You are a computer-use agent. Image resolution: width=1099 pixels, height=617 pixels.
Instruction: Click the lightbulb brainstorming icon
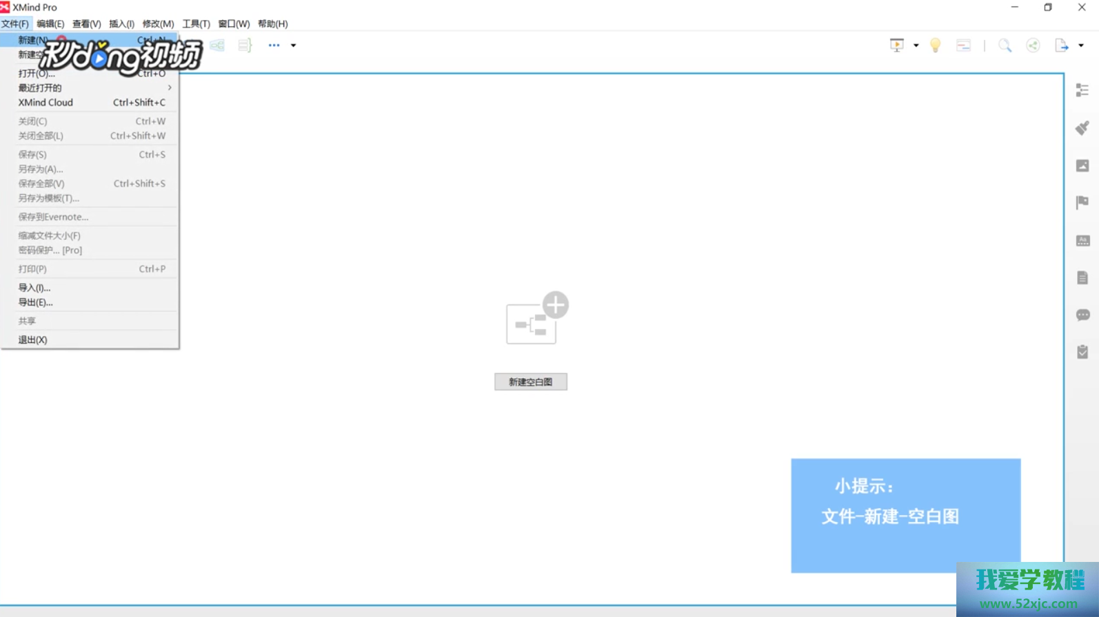pos(935,45)
